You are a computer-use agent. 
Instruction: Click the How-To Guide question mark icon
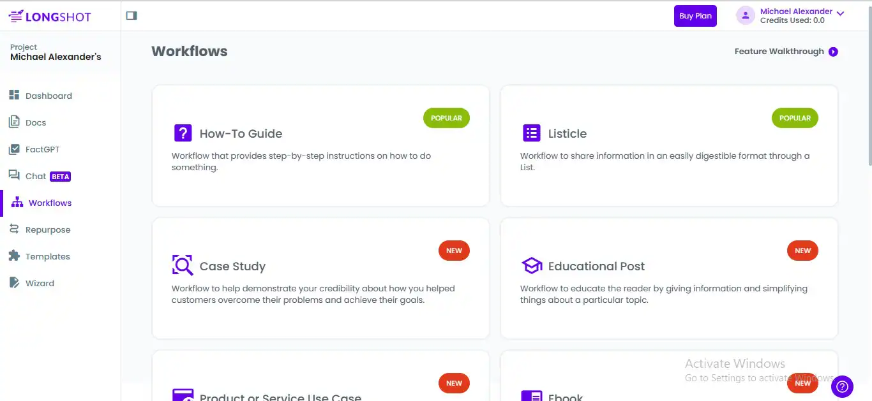point(183,133)
